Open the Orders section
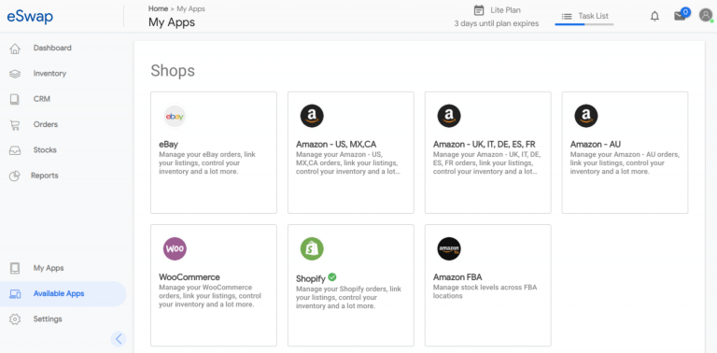This screenshot has width=717, height=353. (x=45, y=125)
